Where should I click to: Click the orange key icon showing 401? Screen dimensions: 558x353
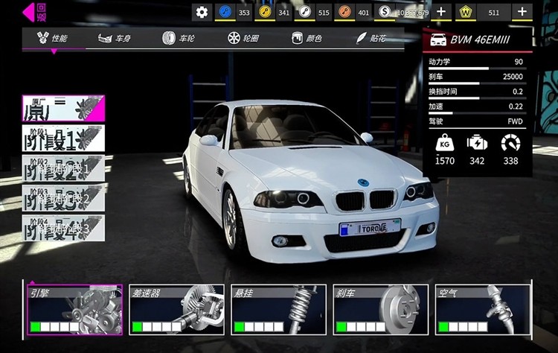click(x=344, y=12)
